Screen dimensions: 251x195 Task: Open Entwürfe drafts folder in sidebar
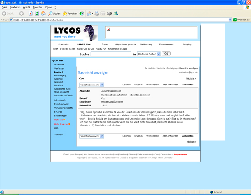[58, 85]
